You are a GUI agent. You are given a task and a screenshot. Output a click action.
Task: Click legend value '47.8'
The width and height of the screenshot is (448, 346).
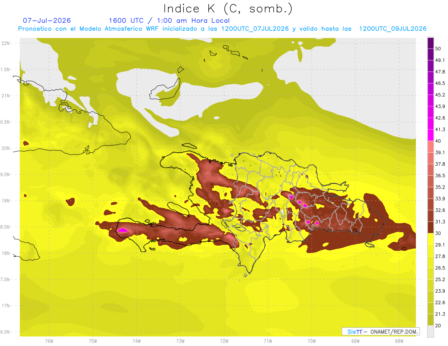[x=440, y=72]
